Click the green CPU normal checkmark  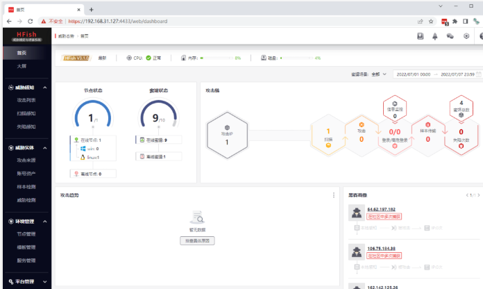(149, 58)
